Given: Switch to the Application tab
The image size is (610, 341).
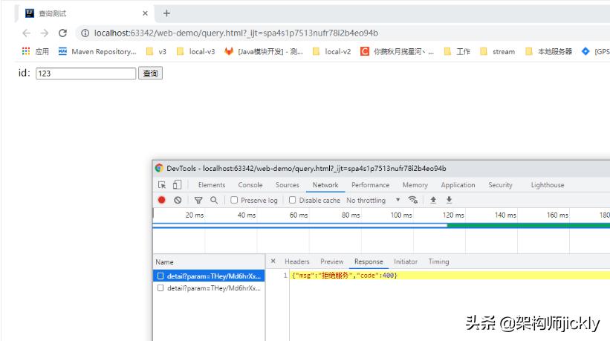Looking at the screenshot, I should click(458, 185).
